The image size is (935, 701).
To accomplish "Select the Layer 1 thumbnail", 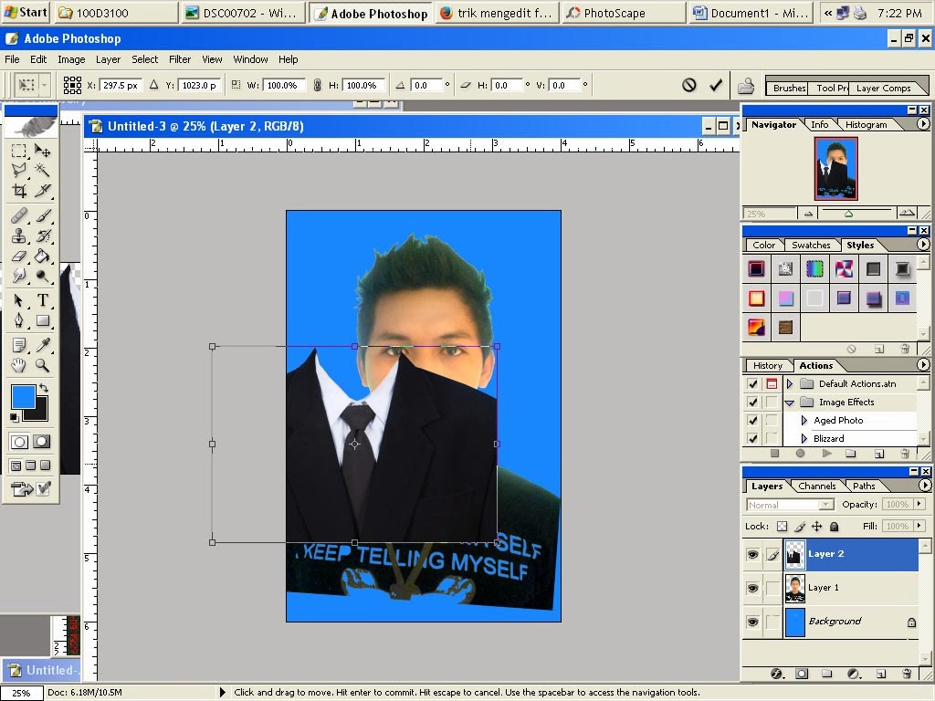I will pos(795,589).
